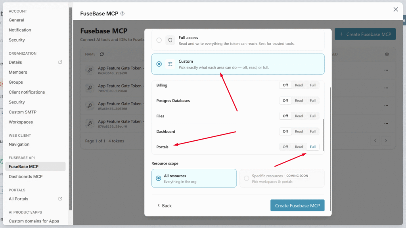This screenshot has width=406, height=228.
Task: Set Files permission to Full
Action: point(313,116)
